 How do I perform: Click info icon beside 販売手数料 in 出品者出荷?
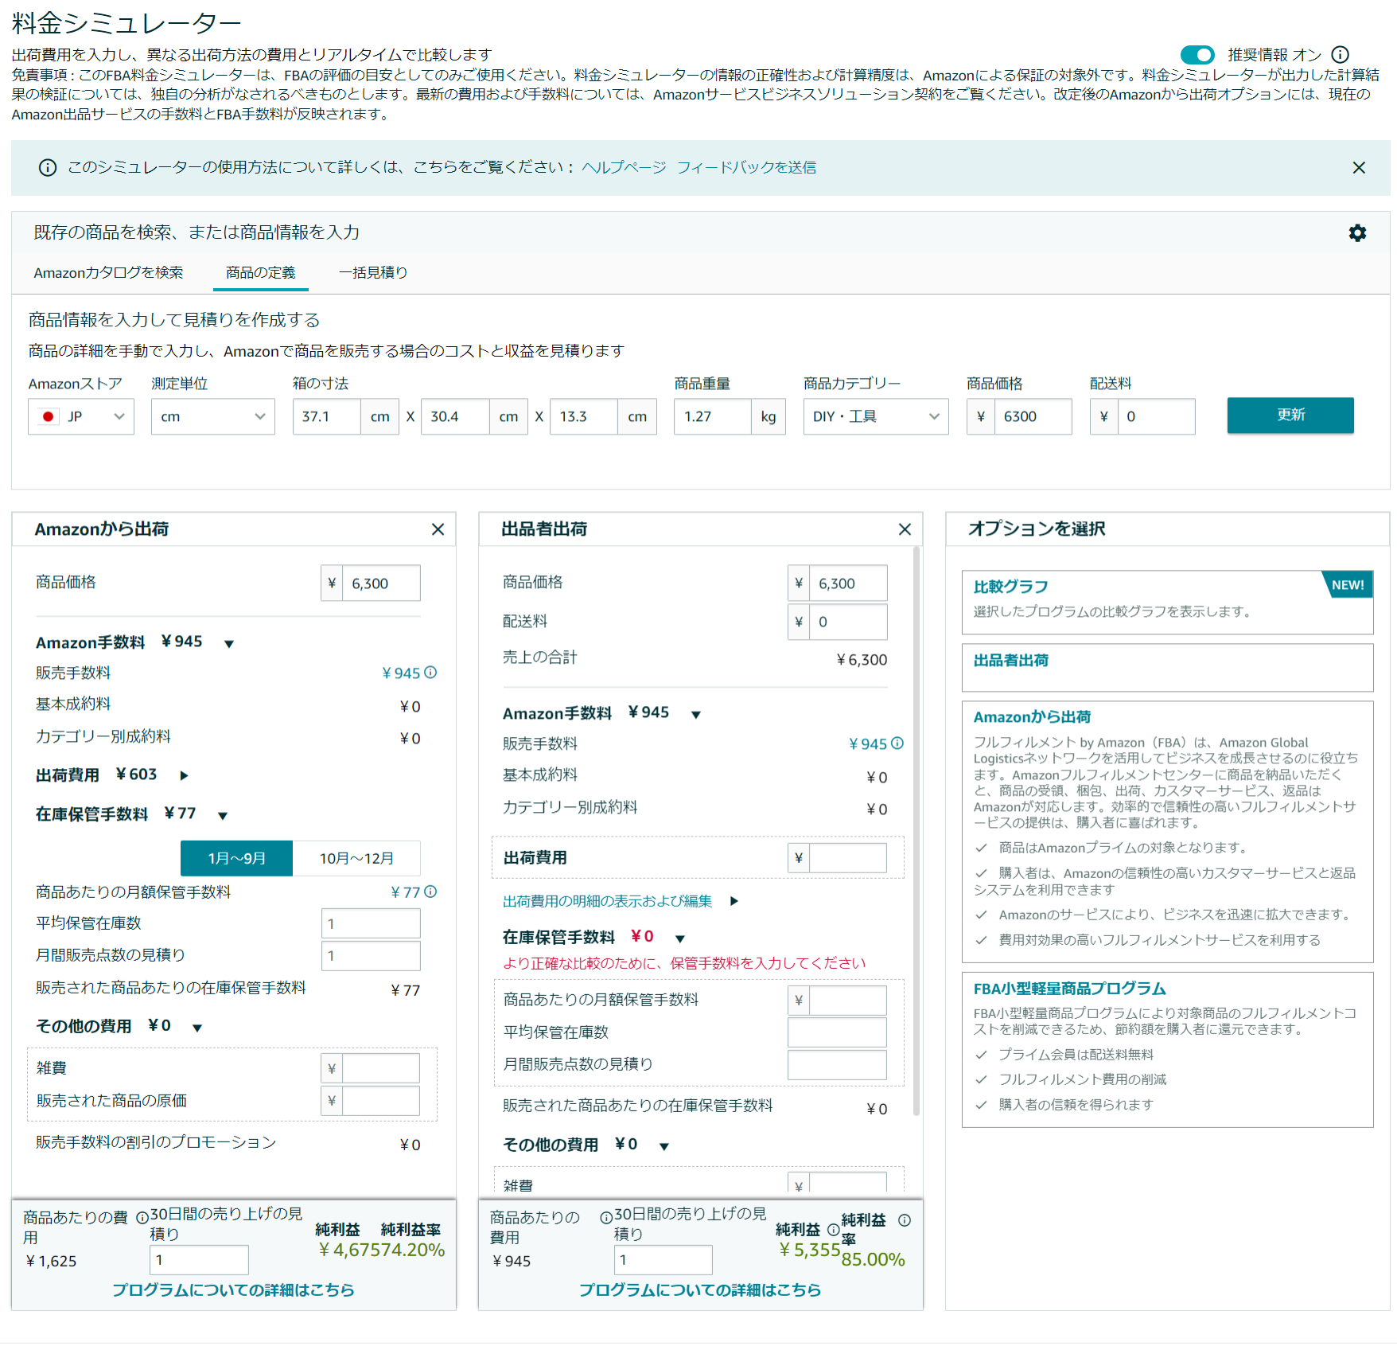click(897, 743)
